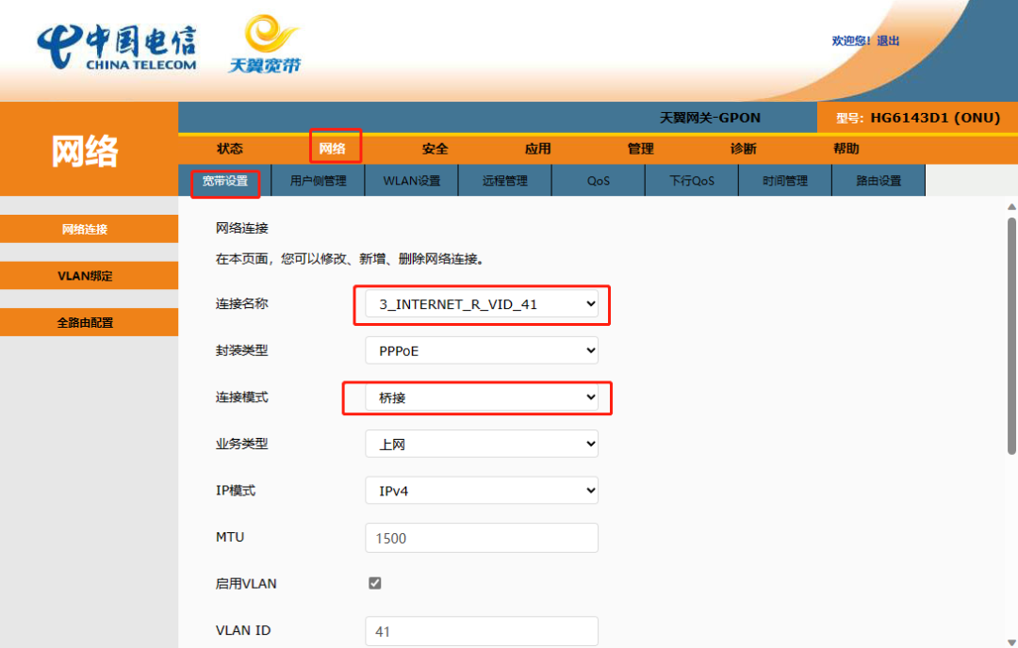
Task: Click the China Telecom logo
Action: [x=116, y=45]
